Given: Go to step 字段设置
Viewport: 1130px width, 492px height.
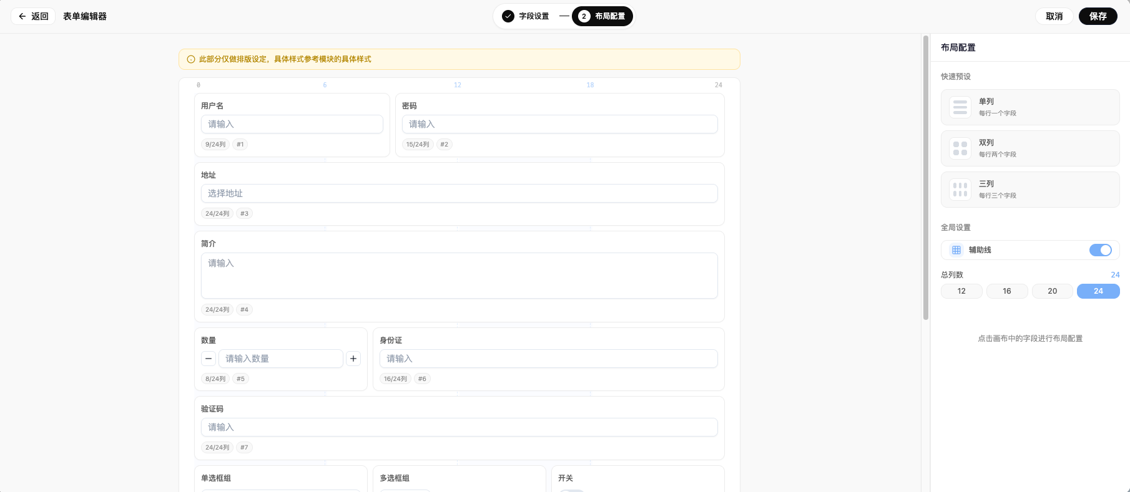Looking at the screenshot, I should pos(526,16).
